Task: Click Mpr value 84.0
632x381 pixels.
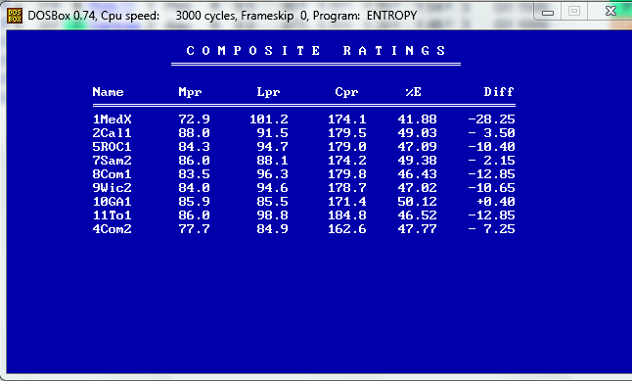Action: 194,188
